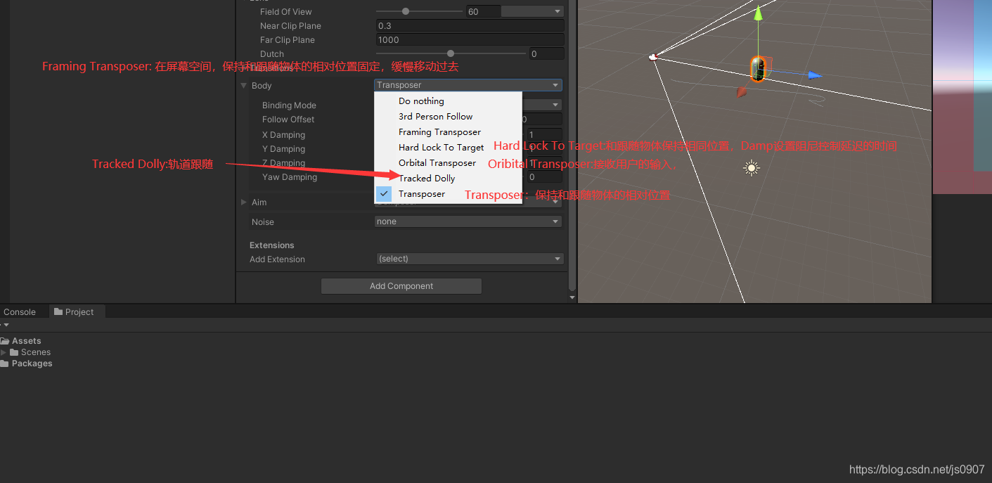Adjust the Dutch slider handle
The height and width of the screenshot is (483, 992).
tap(451, 53)
